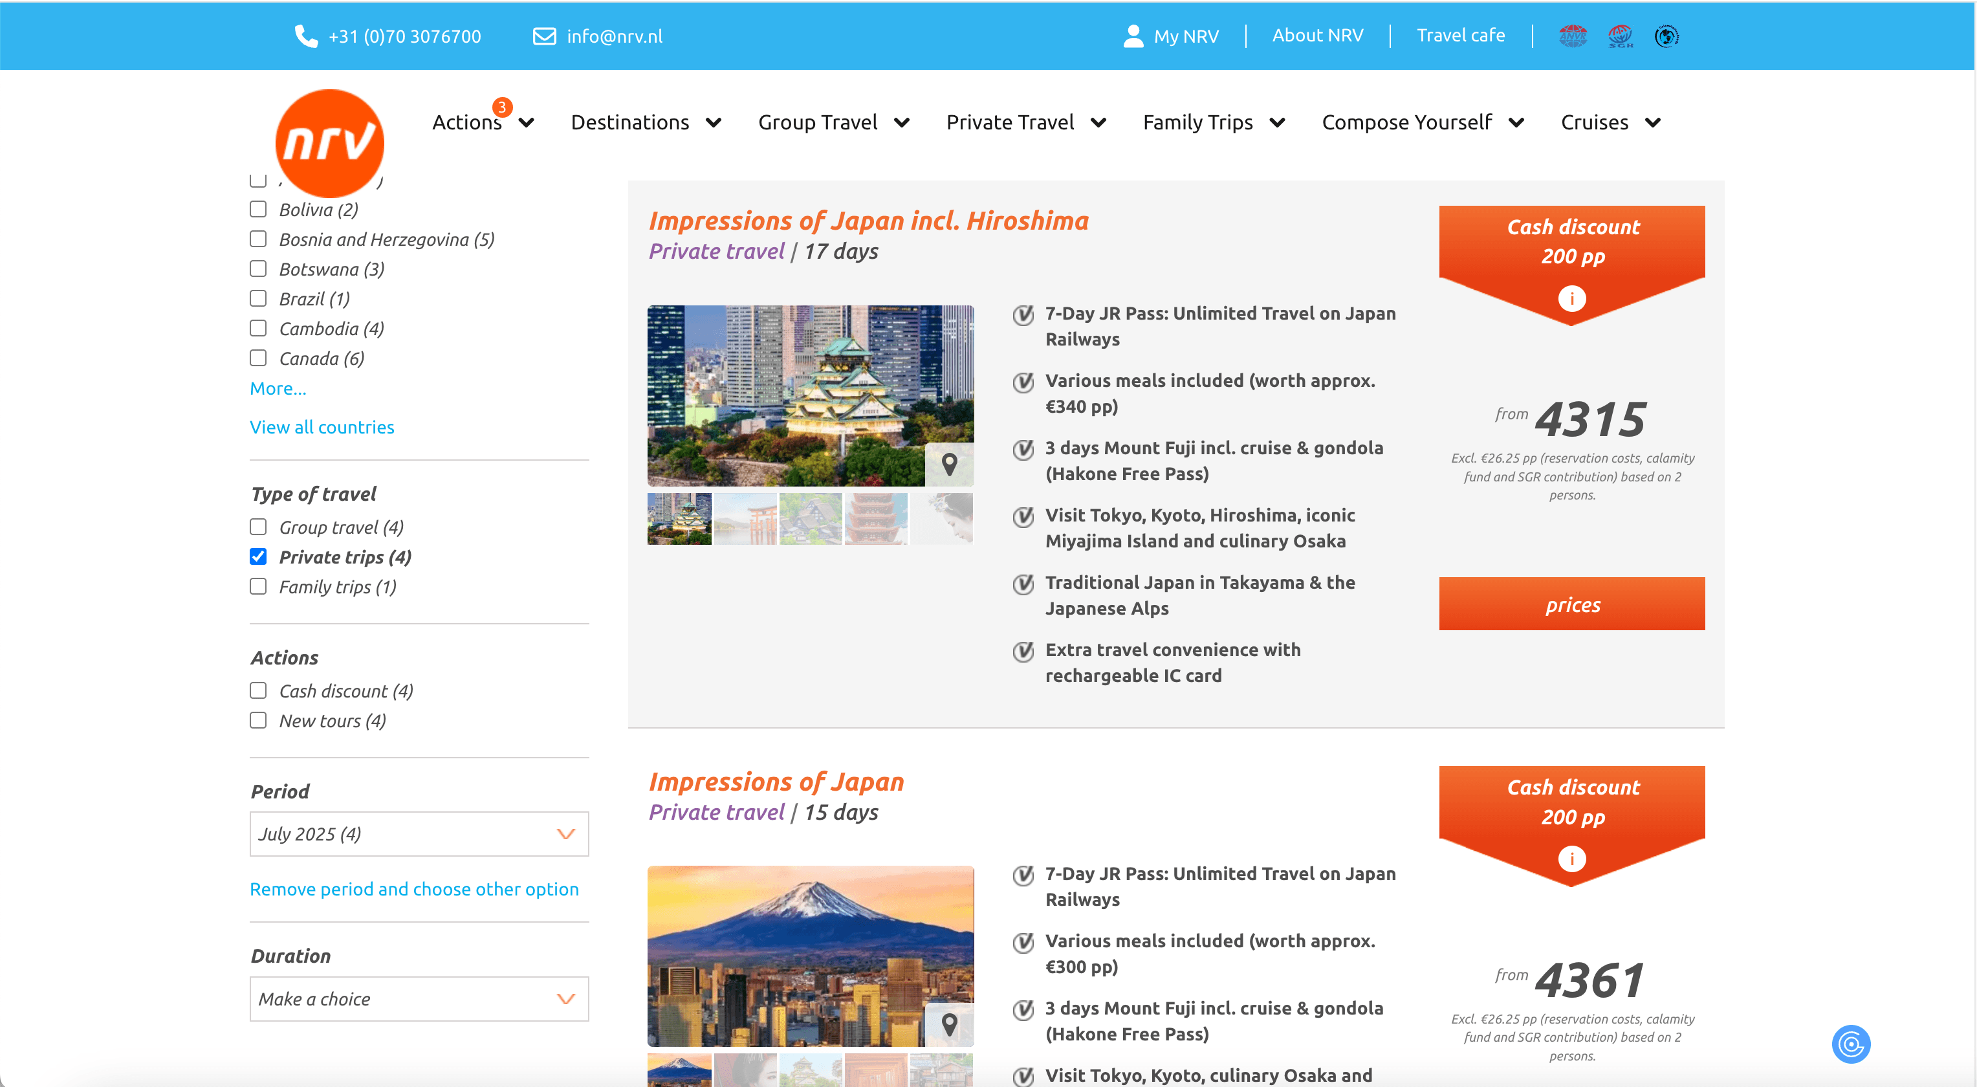Viewport: 1977px width, 1087px height.
Task: Tick the Cambodia country checkbox
Action: coord(258,329)
